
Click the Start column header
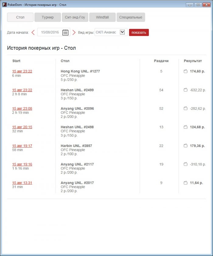click(x=16, y=61)
